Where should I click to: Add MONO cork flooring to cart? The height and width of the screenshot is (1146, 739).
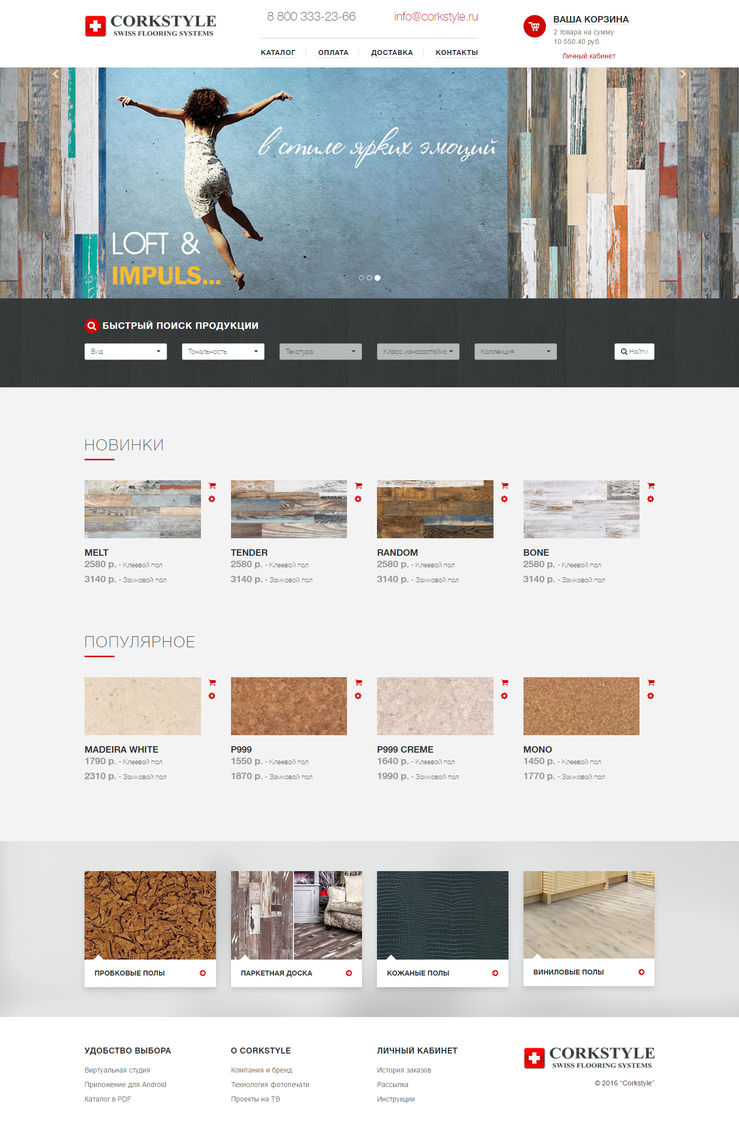(650, 682)
